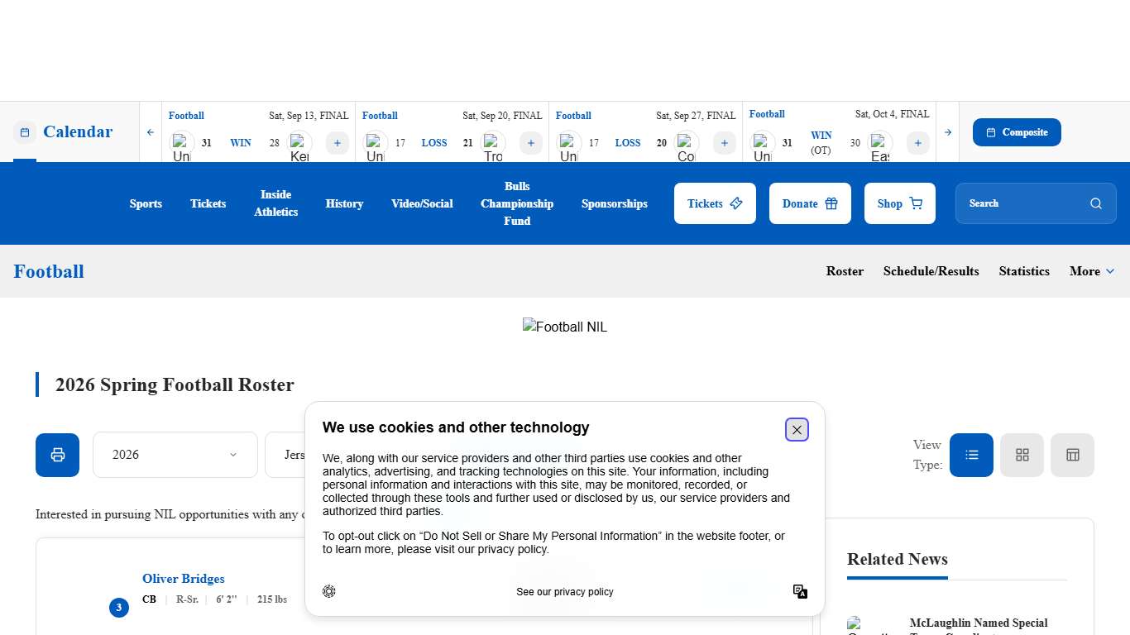Open the Schedule/Results tab

click(931, 271)
